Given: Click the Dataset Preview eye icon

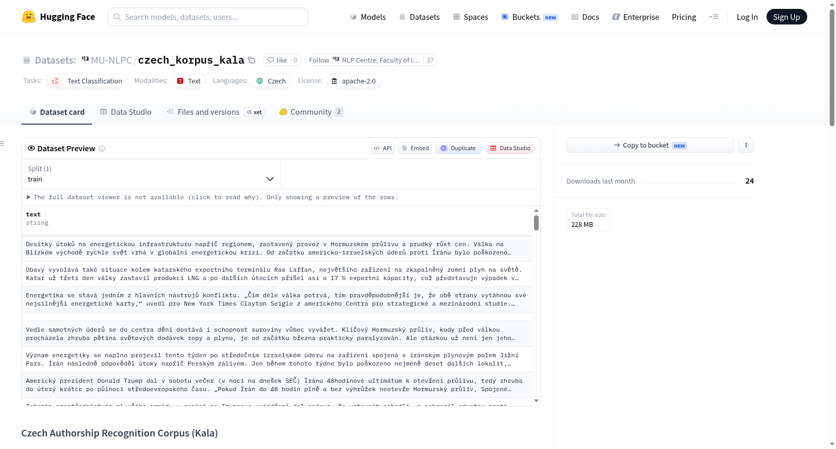Looking at the screenshot, I should click(x=31, y=148).
